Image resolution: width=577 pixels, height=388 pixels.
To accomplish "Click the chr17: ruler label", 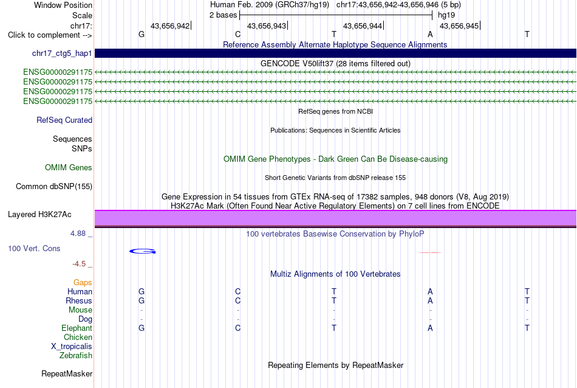I will click(81, 26).
